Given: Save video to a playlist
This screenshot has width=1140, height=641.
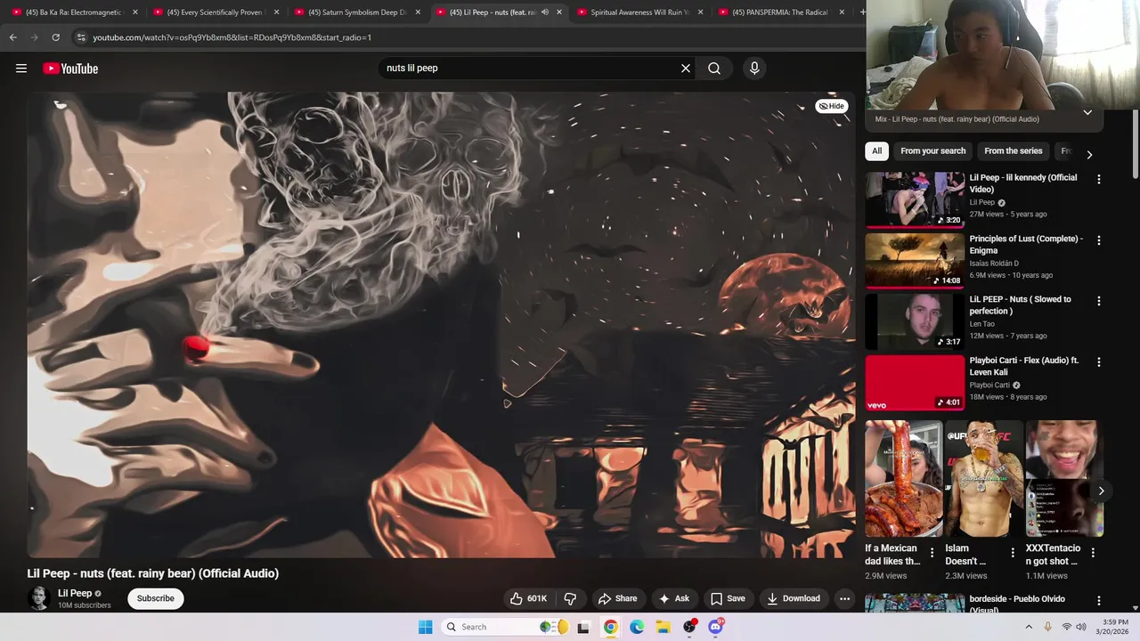Looking at the screenshot, I should 728,598.
